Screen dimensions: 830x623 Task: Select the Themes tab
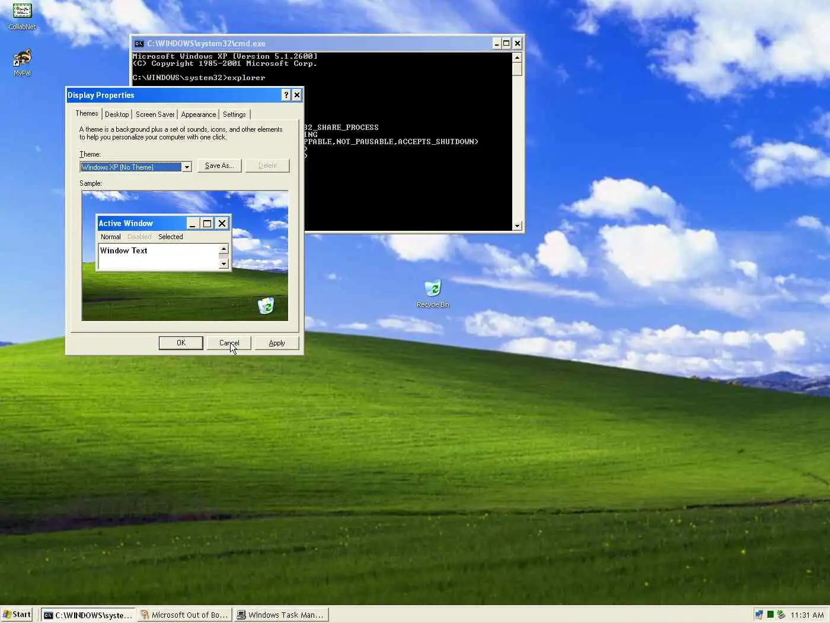point(87,113)
